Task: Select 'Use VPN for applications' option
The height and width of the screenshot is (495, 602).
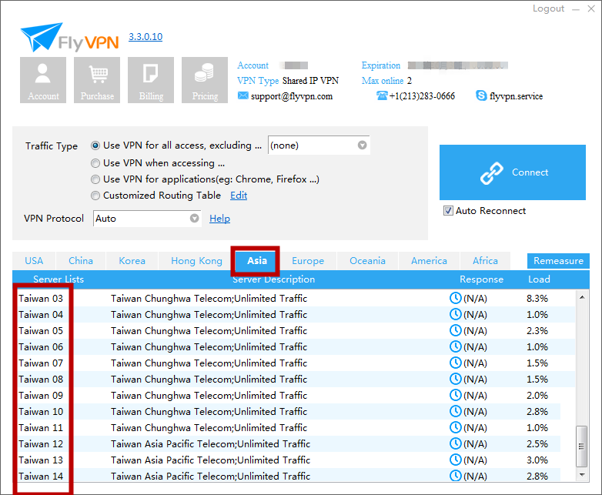Action: [x=95, y=179]
